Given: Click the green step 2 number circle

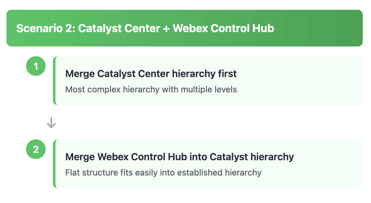Looking at the screenshot, I should 36,149.
